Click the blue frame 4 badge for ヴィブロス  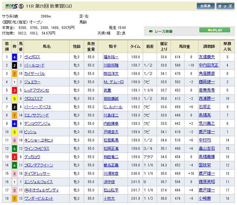(15, 57)
